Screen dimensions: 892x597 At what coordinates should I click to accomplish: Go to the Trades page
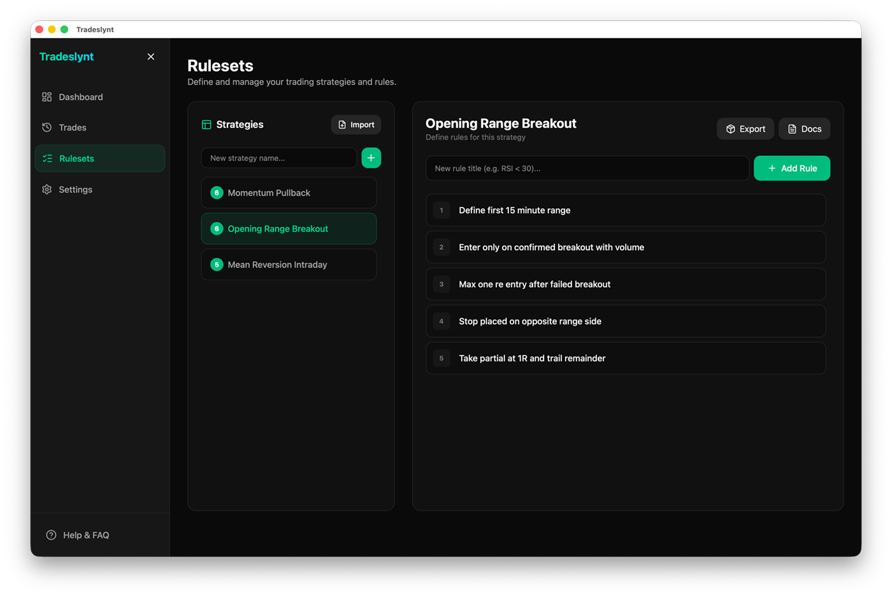click(100, 127)
